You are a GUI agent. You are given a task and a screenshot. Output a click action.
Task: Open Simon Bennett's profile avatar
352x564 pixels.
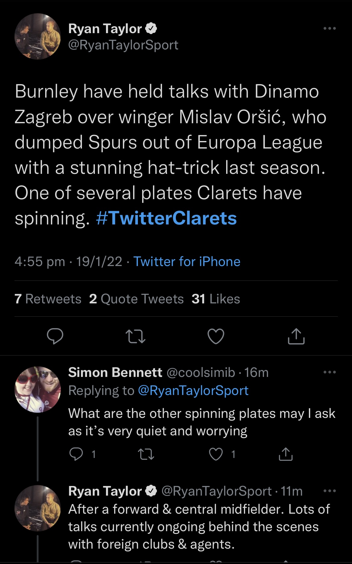click(38, 389)
